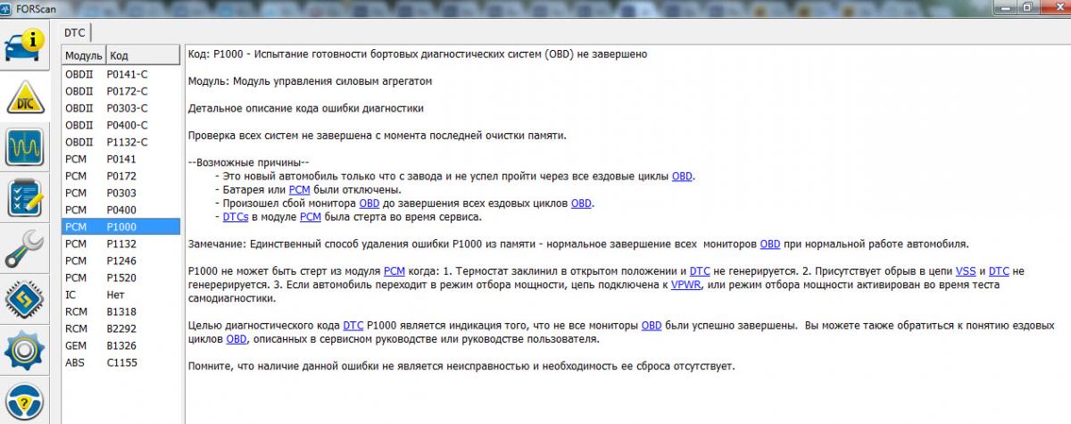Select the OBDII P0172-C row
Image resolution: width=1071 pixels, height=424 pixels.
click(x=120, y=91)
